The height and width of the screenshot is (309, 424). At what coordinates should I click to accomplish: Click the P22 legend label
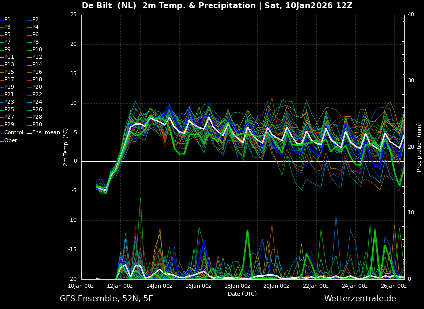click(37, 95)
